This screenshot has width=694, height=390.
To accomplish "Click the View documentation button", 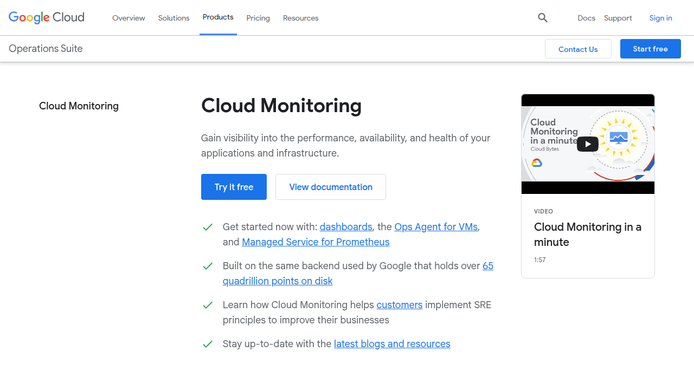I will 331,187.
